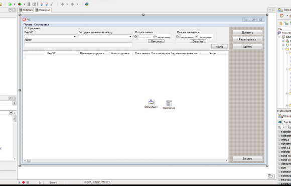Viewport: 291px width, 186px height.
Task: Open the Печать menu on the form
Action: (x=28, y=25)
